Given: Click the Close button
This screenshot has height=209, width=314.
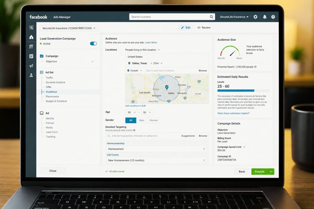Looking at the screenshot, I should pos(53,171).
